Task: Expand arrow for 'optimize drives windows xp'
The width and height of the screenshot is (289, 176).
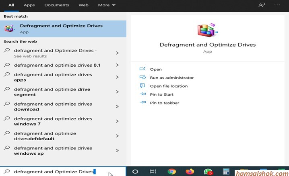Action: [117, 150]
